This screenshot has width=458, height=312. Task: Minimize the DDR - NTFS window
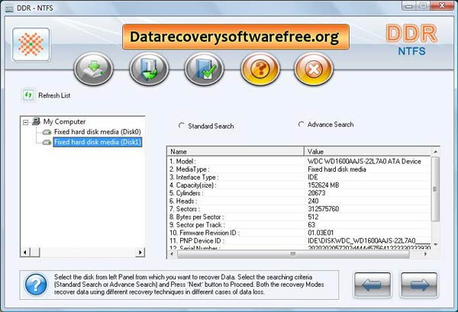[409, 6]
